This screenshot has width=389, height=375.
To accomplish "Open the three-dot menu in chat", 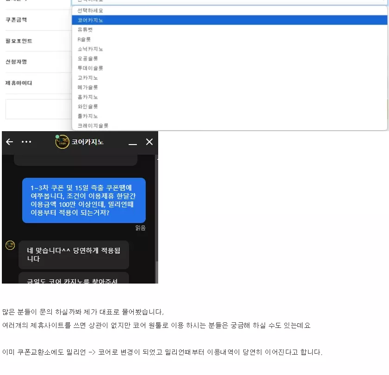I will [26, 142].
